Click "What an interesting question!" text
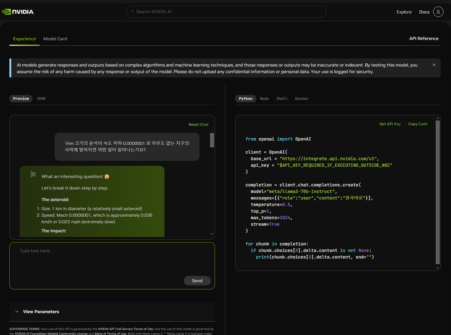451x335 pixels. click(72, 176)
